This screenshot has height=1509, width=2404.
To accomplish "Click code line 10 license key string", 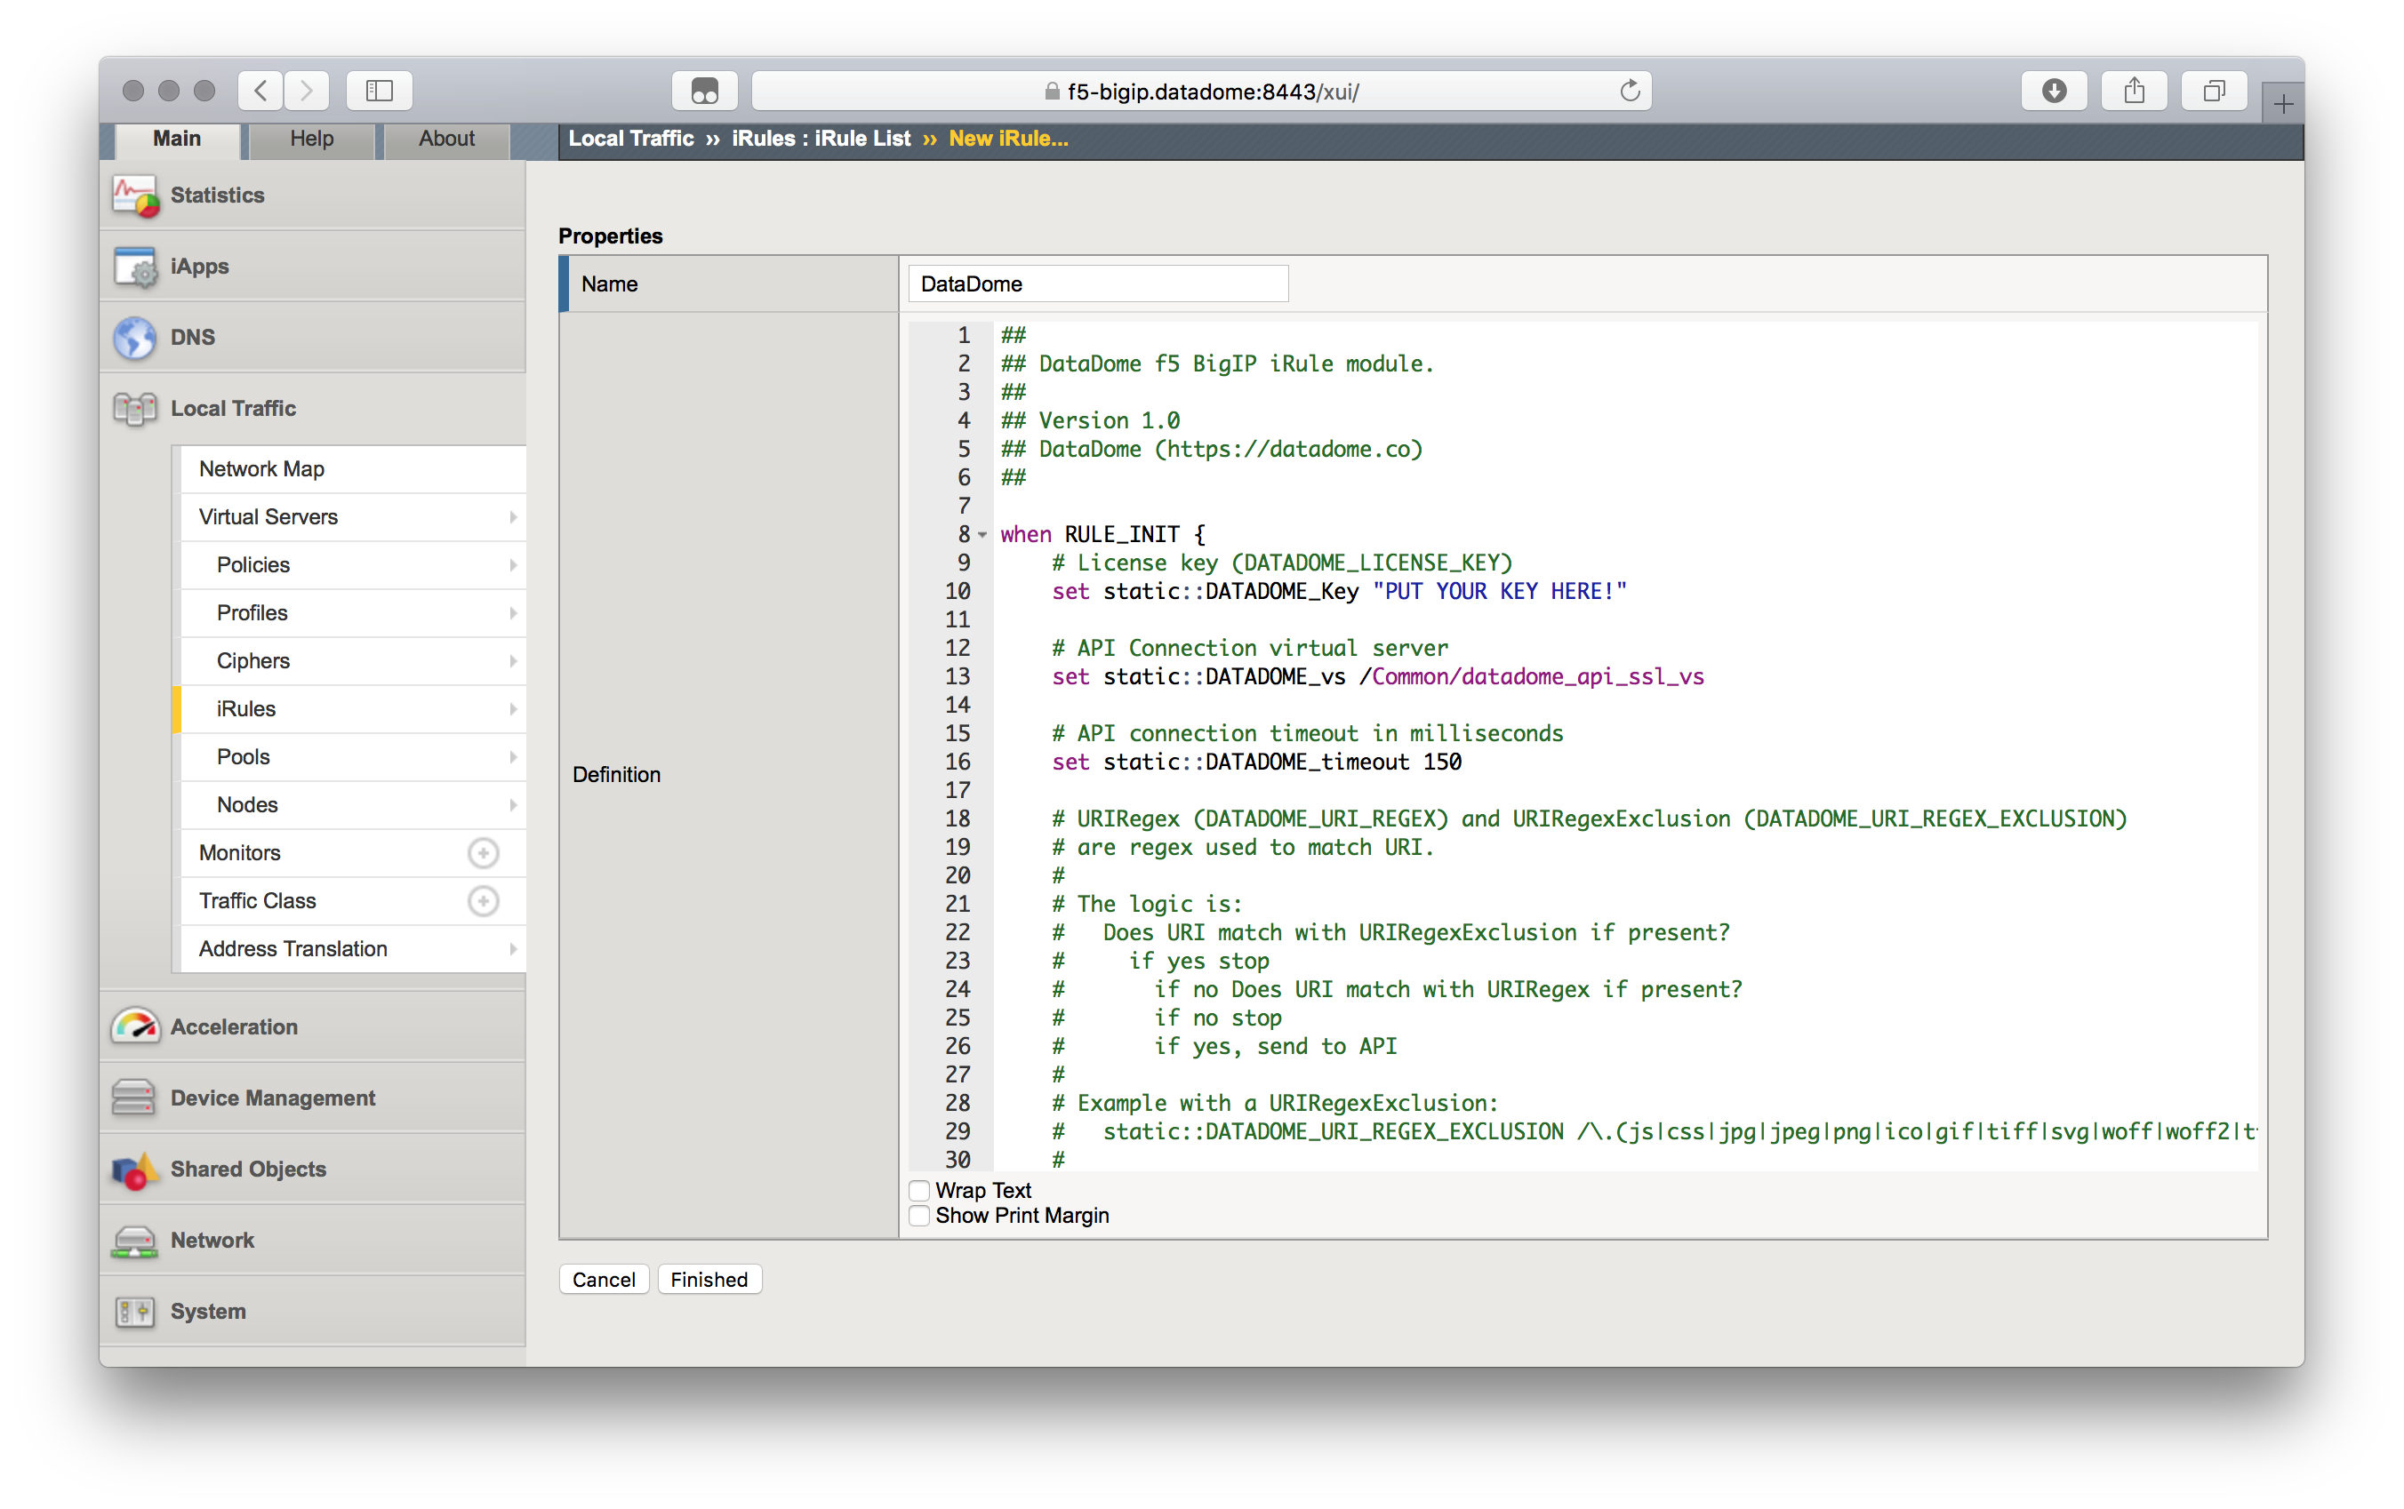I will click(1500, 592).
